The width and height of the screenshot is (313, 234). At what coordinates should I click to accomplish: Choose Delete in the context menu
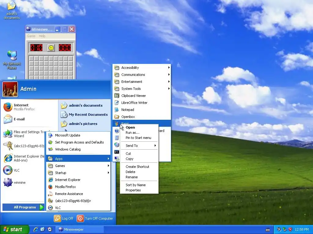(x=139, y=172)
